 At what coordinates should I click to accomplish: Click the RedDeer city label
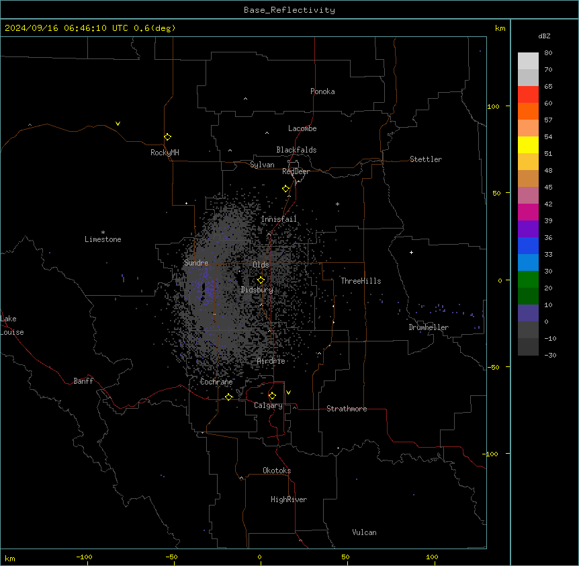click(296, 171)
